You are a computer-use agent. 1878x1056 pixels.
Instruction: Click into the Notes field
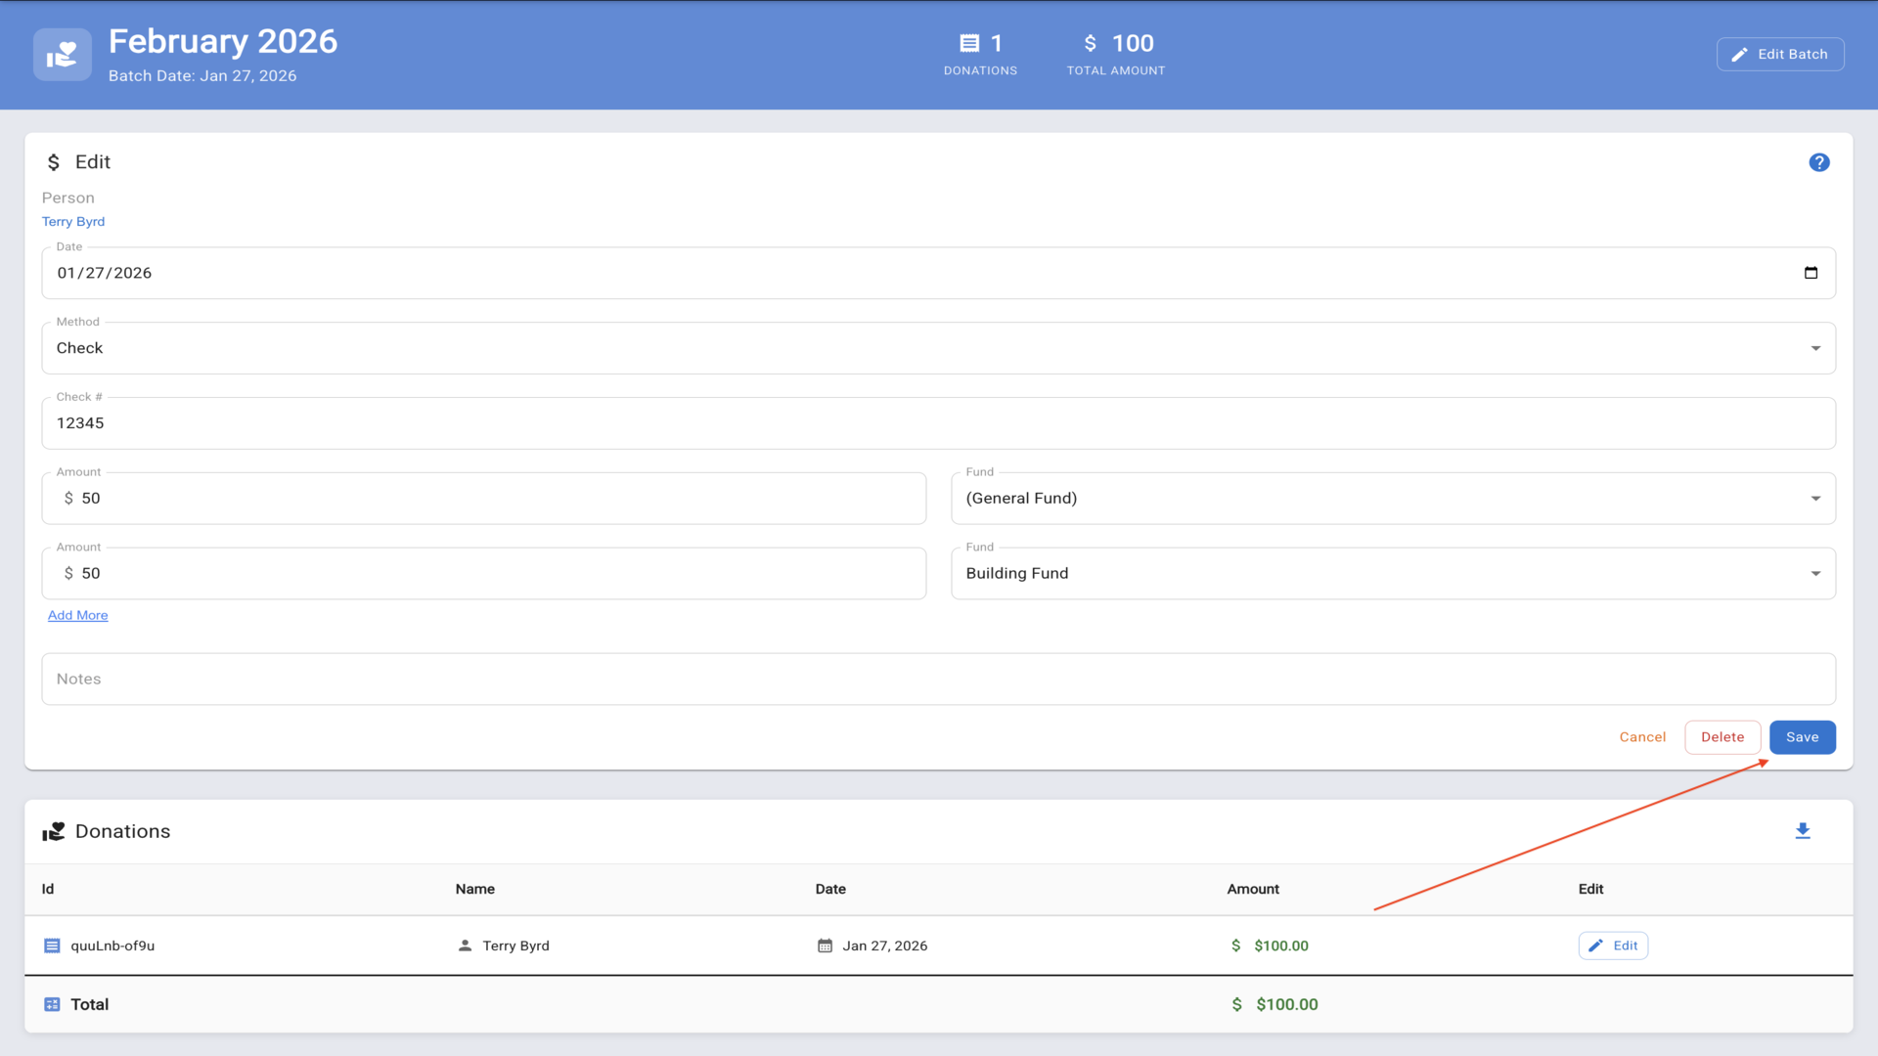pyautogui.click(x=937, y=679)
